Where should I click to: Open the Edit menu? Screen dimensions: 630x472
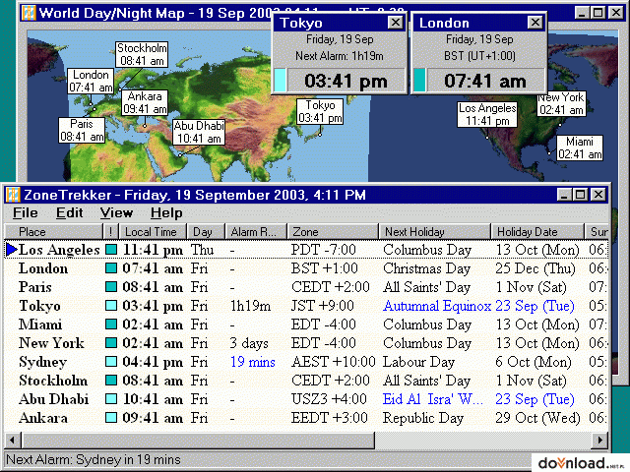coord(69,212)
